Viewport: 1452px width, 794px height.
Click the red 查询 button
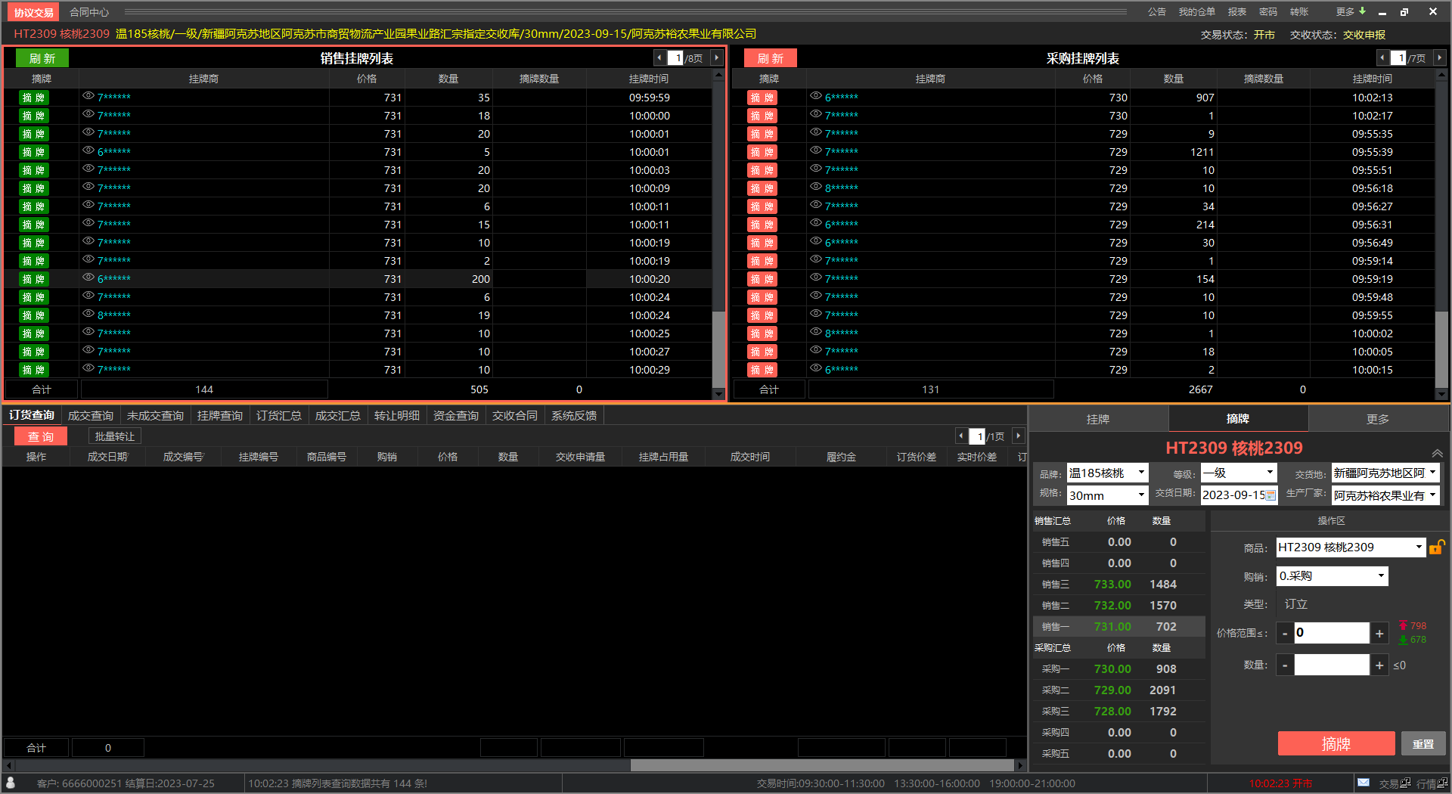click(41, 436)
